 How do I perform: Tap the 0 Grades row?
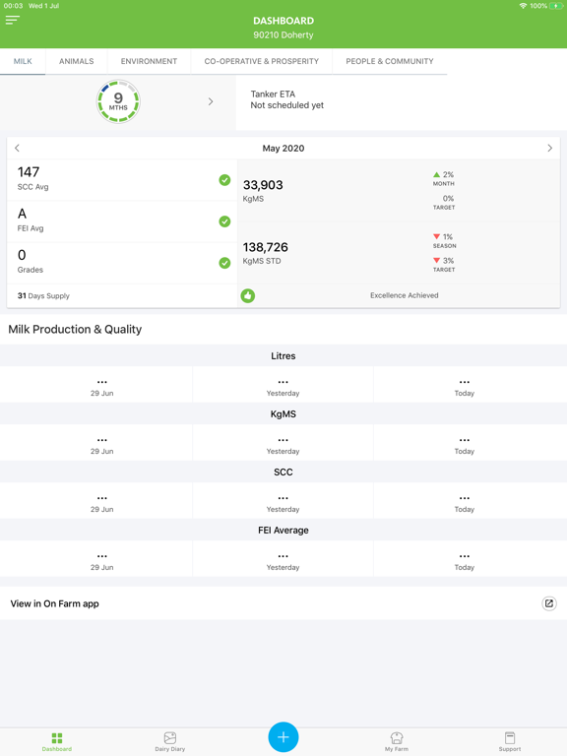tap(122, 263)
